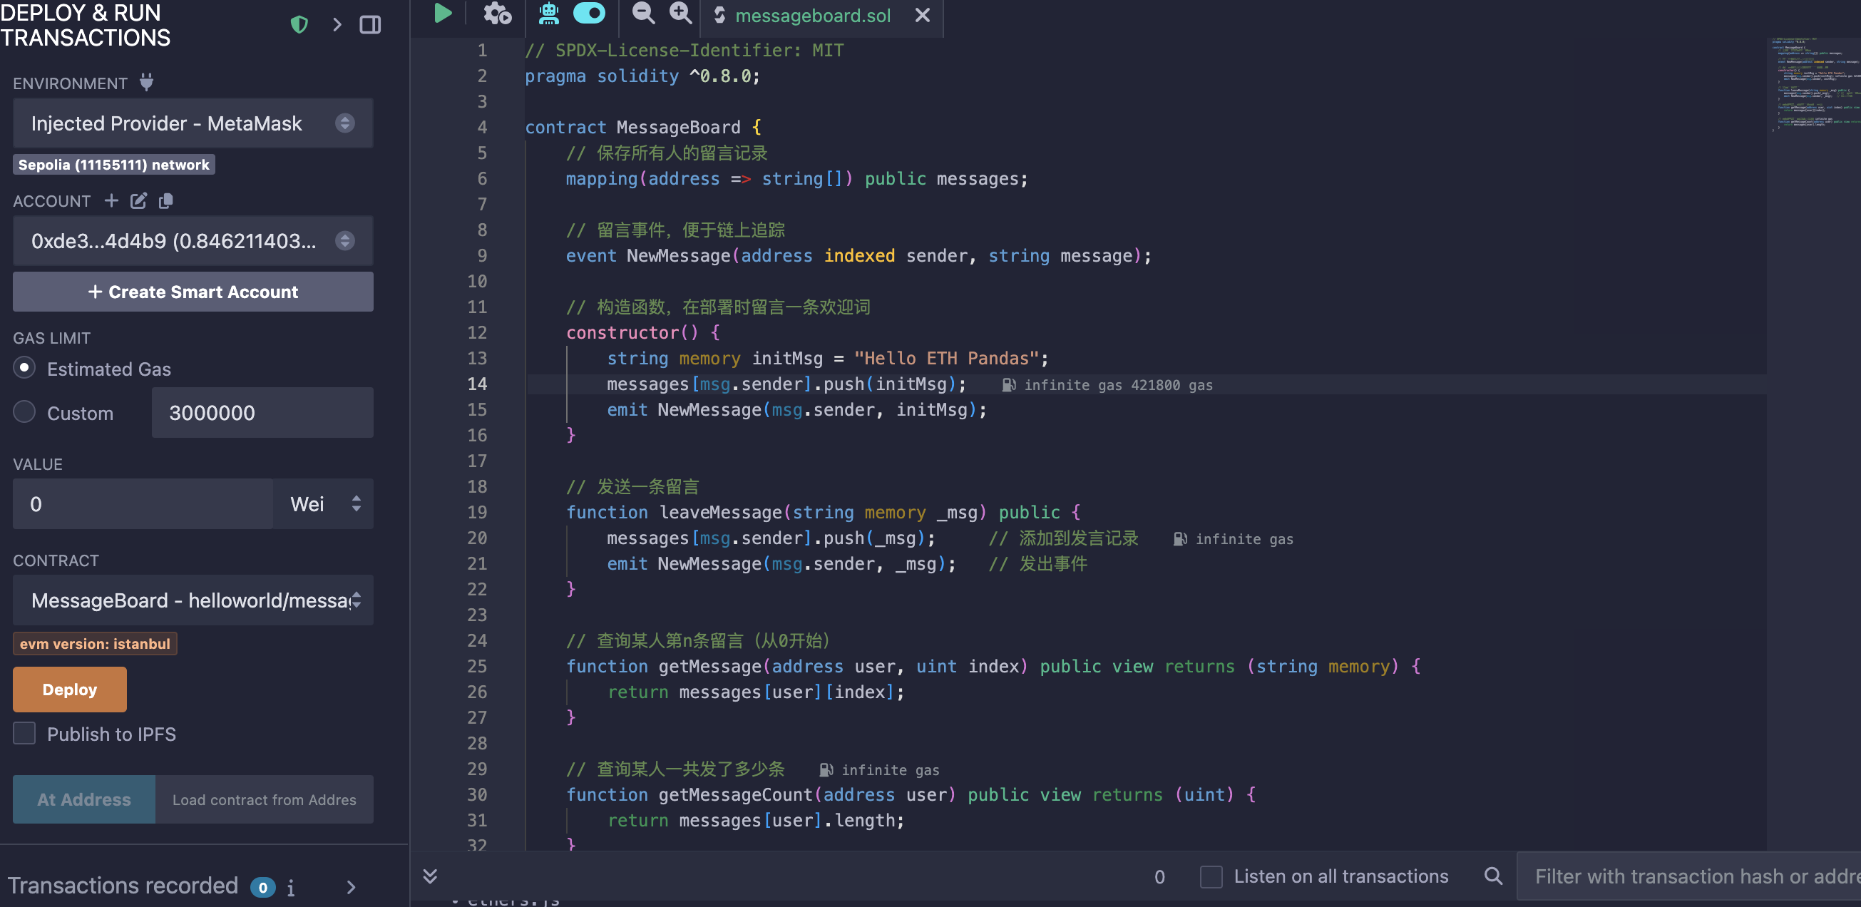This screenshot has width=1861, height=907.
Task: Click the "Hello ETH Pandas" string literal
Action: [946, 359]
